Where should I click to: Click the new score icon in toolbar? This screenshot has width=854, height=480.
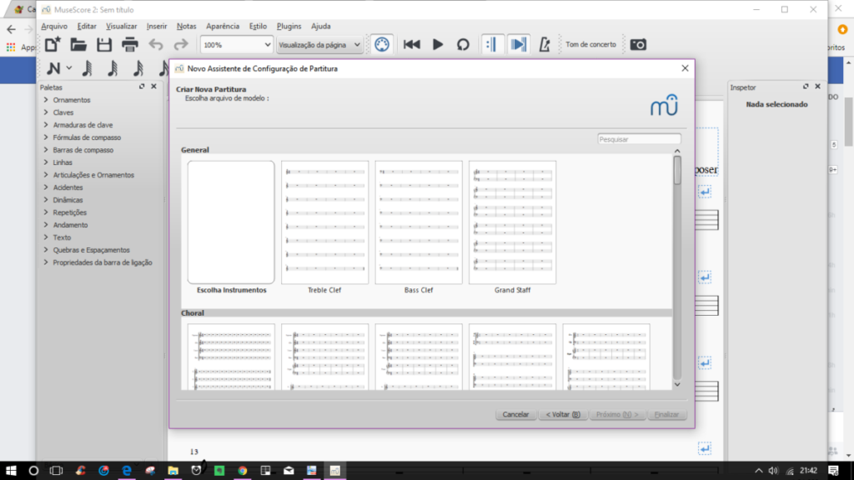click(53, 44)
